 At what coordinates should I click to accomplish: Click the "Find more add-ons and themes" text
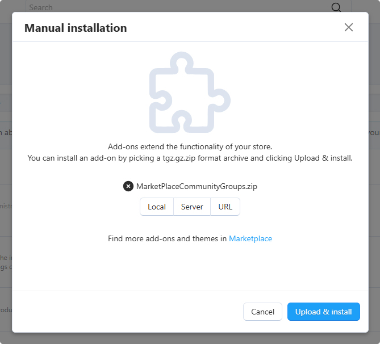pos(168,239)
